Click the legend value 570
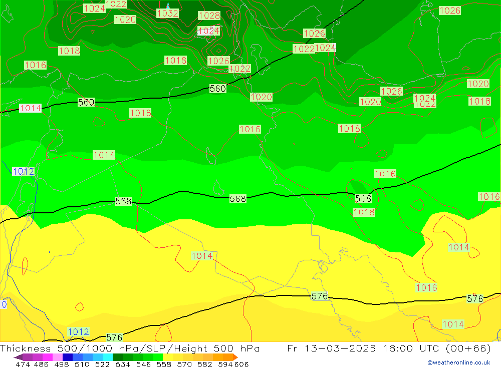 [184, 364]
